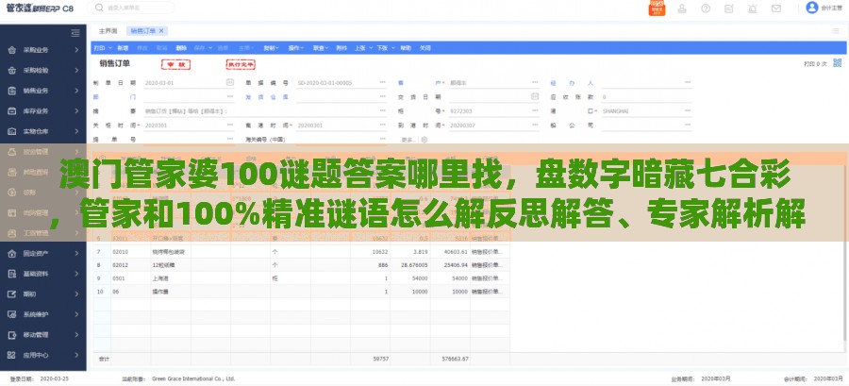Screen dimensions: 849x386
Task: Click the notes edit icon in header
Action: click(729, 8)
